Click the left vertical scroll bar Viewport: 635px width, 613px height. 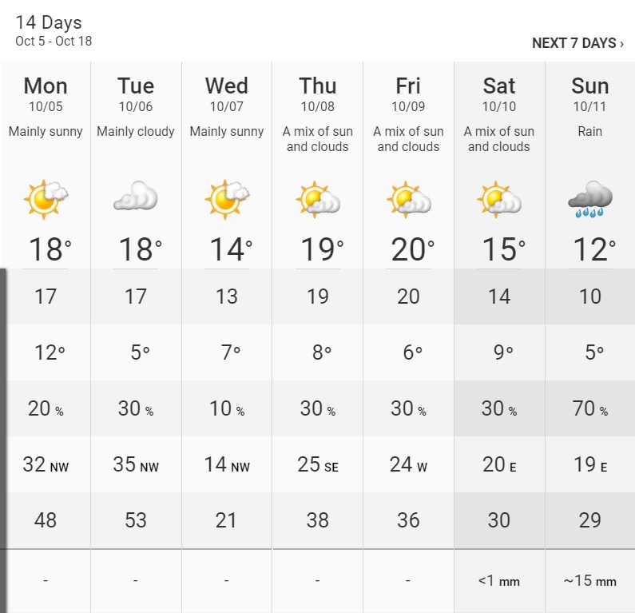4,409
